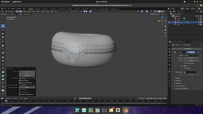
Task: Play the timeline animation
Action: 86,98
